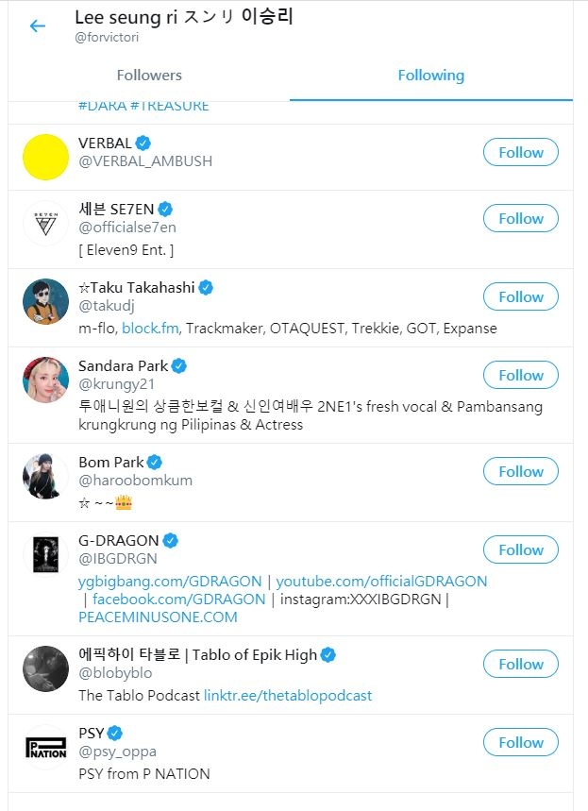The width and height of the screenshot is (588, 811).
Task: Open Bom Park's profile avatar
Action: click(x=45, y=477)
